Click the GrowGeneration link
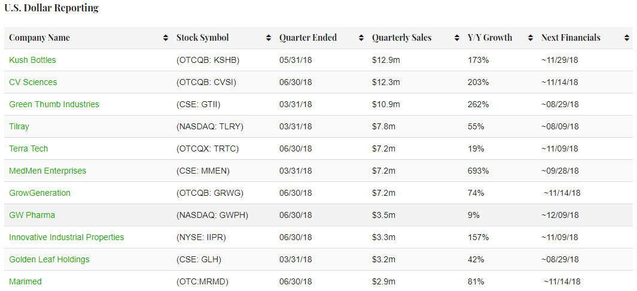This screenshot has width=637, height=291. coord(39,193)
